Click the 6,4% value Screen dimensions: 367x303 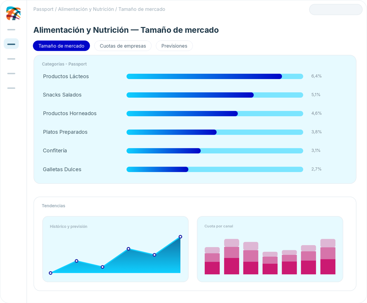316,76
